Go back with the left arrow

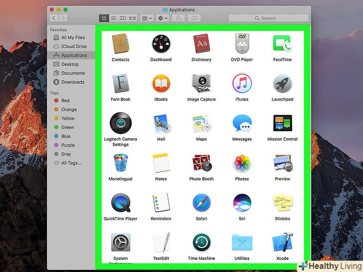pos(54,18)
